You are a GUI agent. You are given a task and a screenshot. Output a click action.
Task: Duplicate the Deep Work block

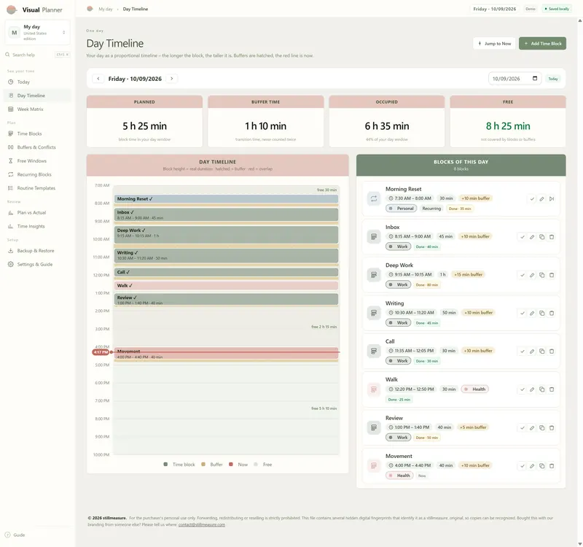(541, 276)
